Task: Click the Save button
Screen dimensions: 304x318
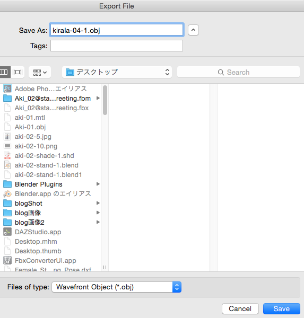Action: pyautogui.click(x=282, y=308)
